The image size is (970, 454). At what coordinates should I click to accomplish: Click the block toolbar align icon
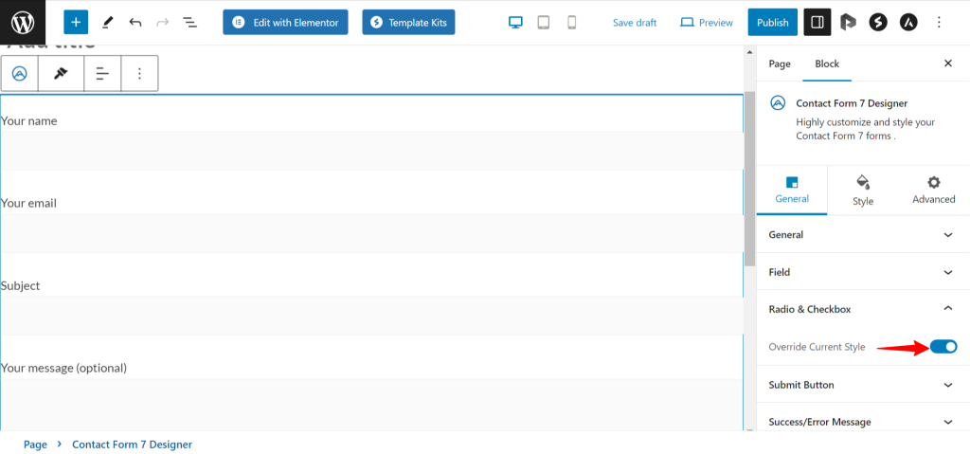tap(102, 73)
